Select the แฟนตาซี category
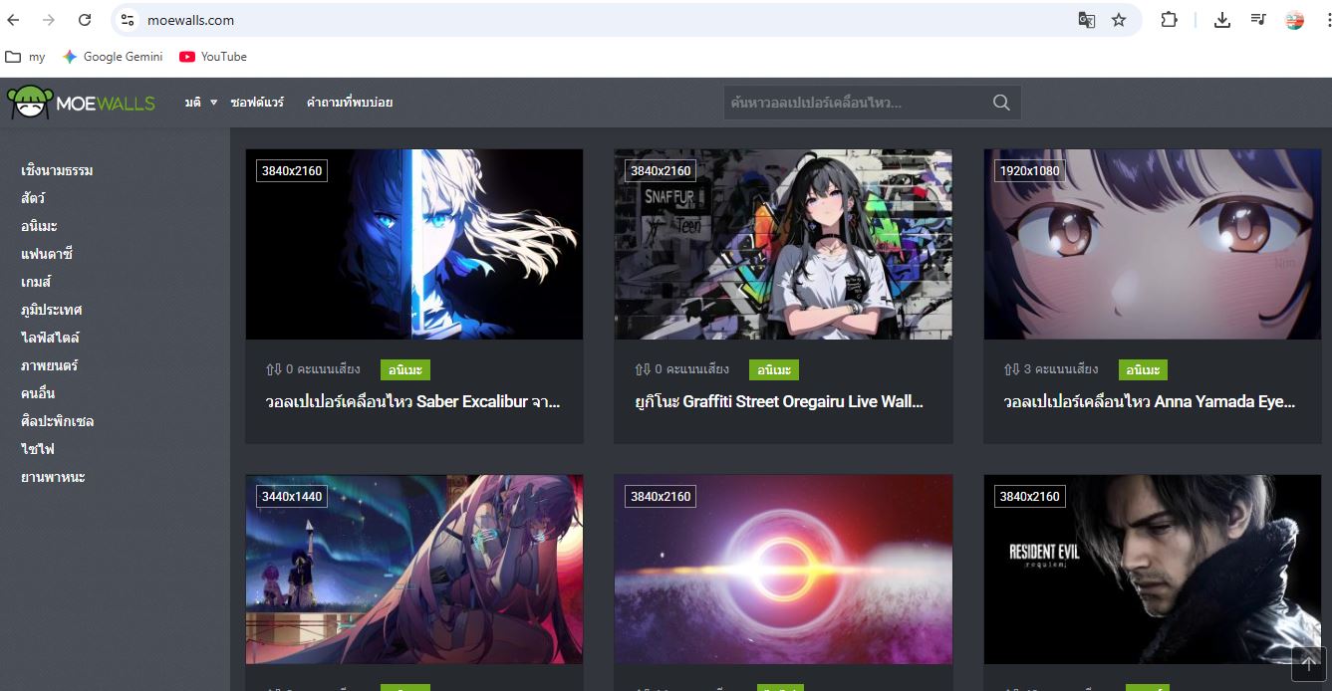Image resolution: width=1332 pixels, height=691 pixels. [47, 254]
